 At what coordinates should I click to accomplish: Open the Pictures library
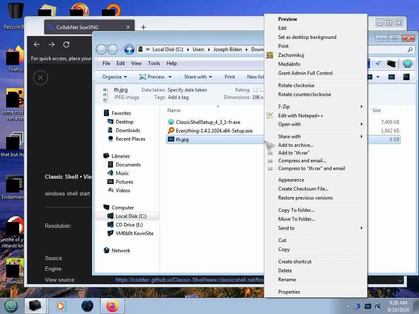[124, 182]
